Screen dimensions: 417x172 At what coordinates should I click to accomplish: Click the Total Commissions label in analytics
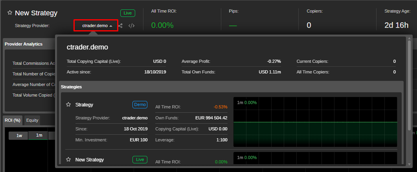tap(34, 63)
